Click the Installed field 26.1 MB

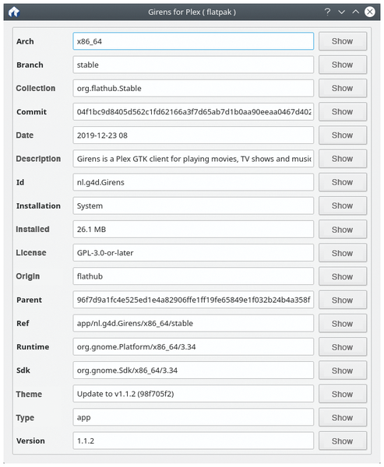point(193,230)
